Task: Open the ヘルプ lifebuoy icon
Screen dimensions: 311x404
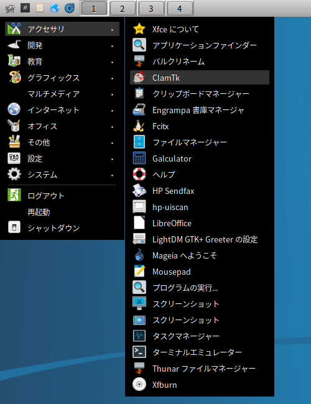Action: (x=139, y=174)
